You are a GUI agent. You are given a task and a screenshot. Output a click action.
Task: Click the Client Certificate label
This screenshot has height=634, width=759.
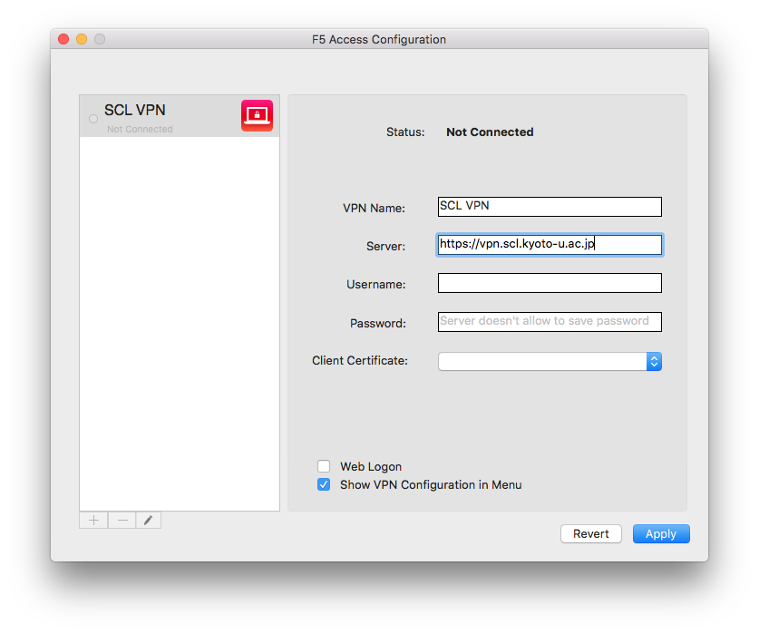pos(360,360)
